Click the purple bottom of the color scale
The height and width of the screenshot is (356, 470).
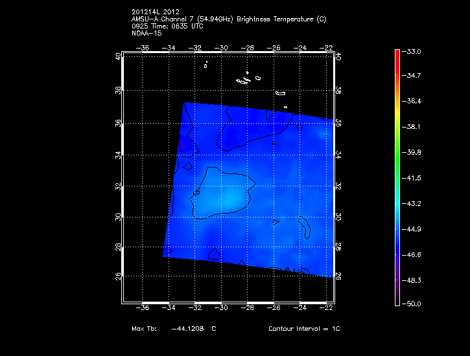tap(397, 285)
